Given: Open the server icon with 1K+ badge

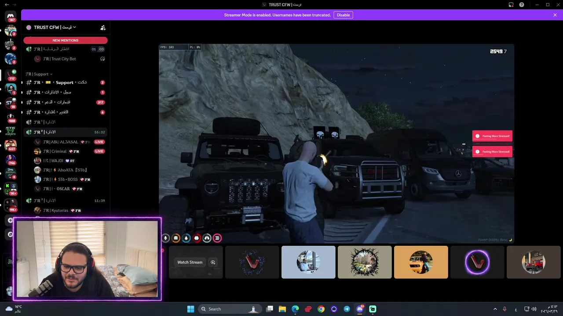Looking at the screenshot, I should click(11, 189).
